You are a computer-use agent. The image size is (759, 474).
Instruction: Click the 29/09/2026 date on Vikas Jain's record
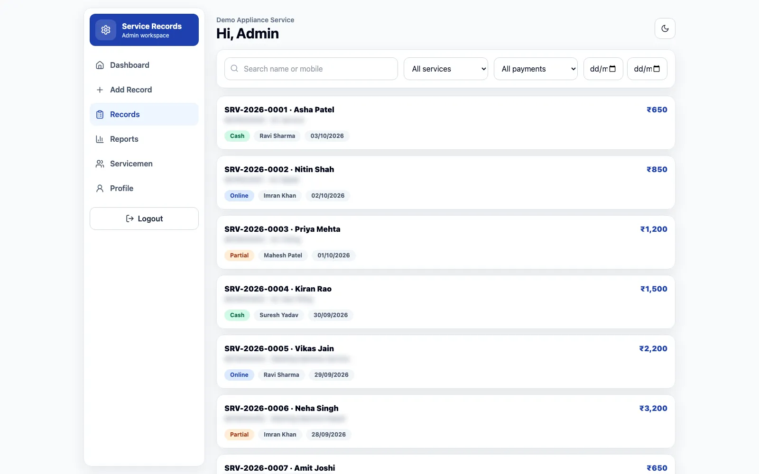click(332, 375)
